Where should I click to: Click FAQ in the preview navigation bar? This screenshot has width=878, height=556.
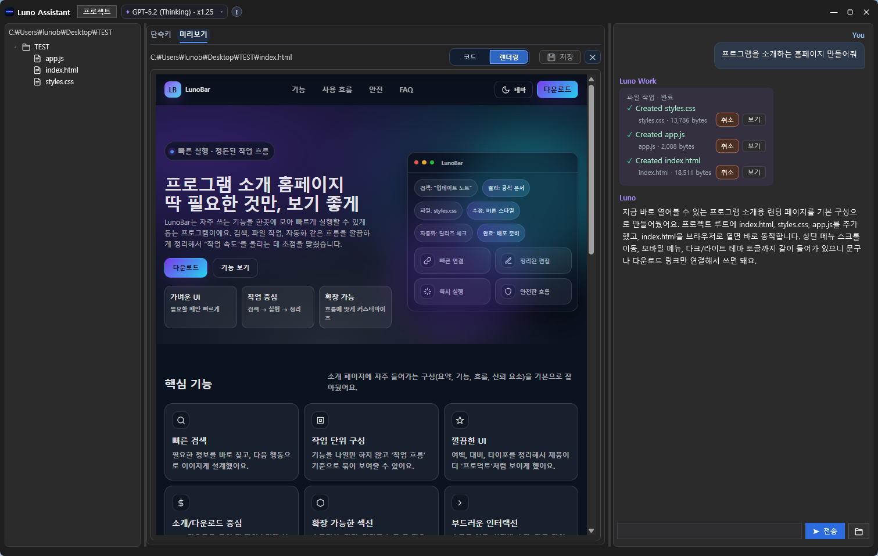(406, 89)
